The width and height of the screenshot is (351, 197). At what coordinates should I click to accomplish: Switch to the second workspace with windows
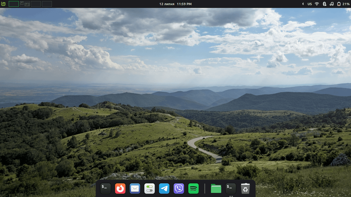click(x=25, y=4)
